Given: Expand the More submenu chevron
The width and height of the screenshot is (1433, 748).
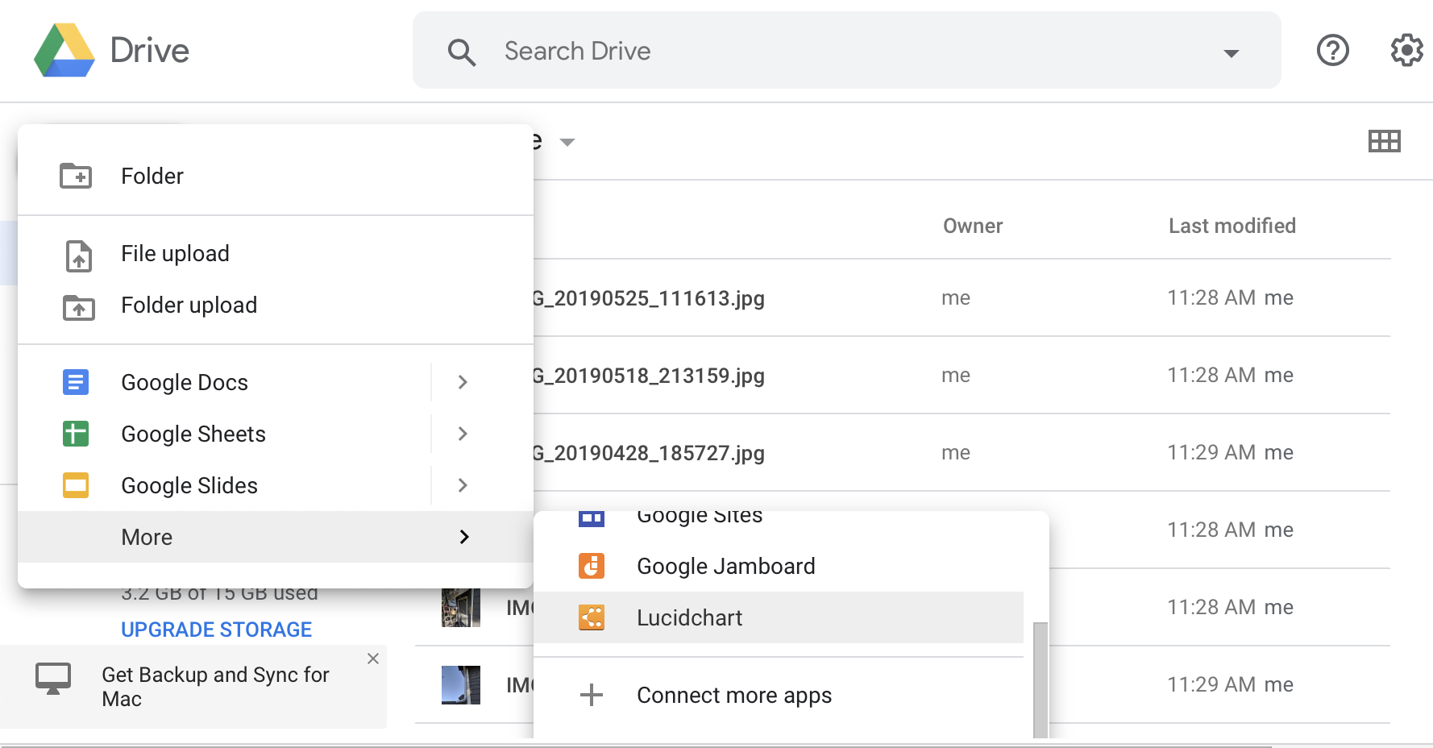Looking at the screenshot, I should coord(463,537).
